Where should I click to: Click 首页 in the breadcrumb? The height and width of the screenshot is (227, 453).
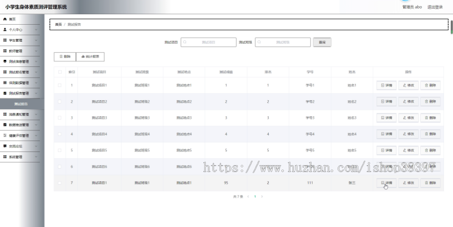58,25
